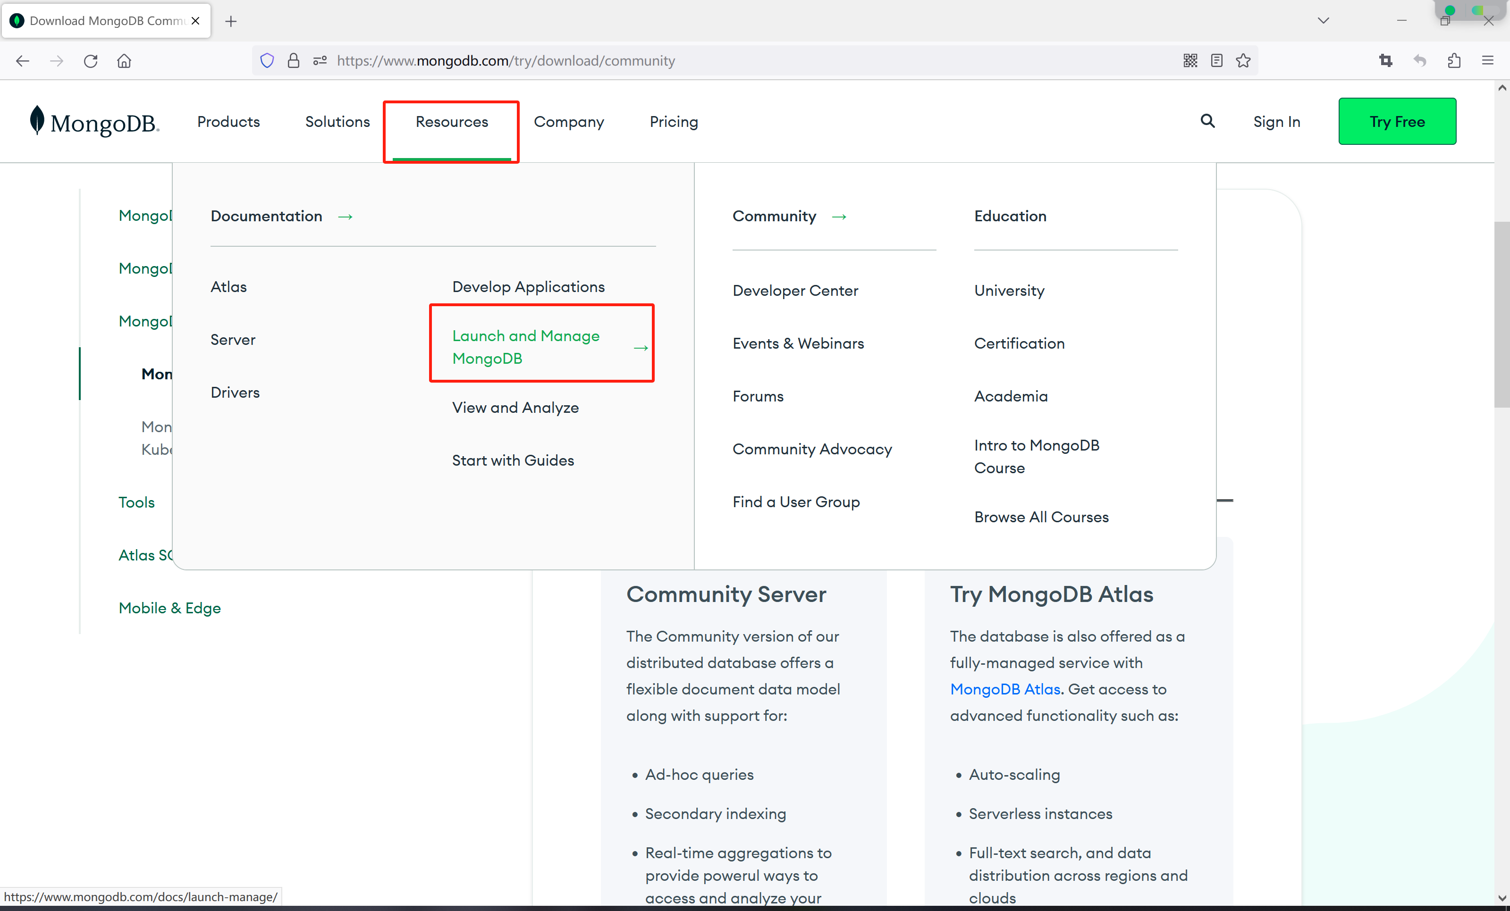The height and width of the screenshot is (911, 1510).
Task: Open tracking protection shield icon
Action: point(267,61)
